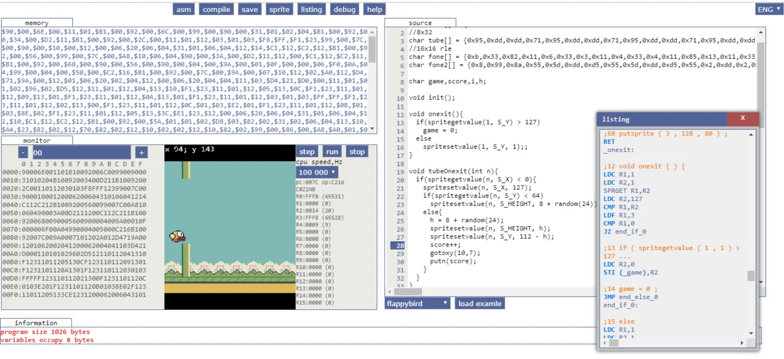Open the ENG language dropdown

[769, 9]
